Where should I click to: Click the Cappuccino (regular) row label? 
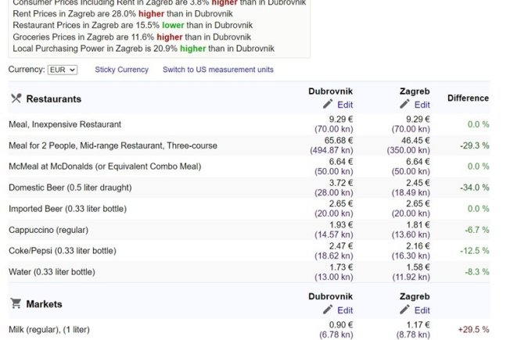(48, 230)
